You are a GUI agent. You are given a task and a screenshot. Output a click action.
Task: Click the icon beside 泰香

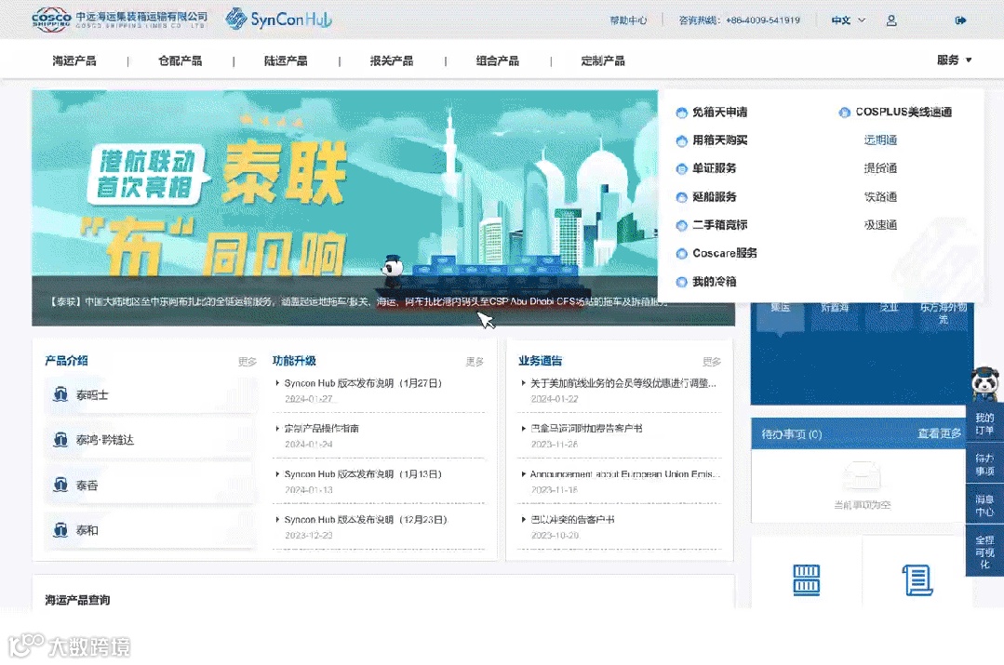60,485
